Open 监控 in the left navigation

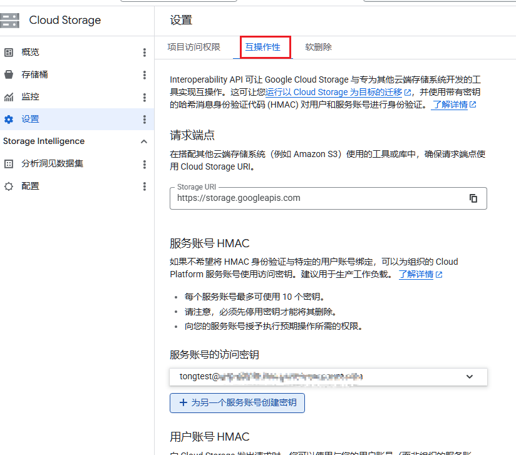pyautogui.click(x=30, y=98)
